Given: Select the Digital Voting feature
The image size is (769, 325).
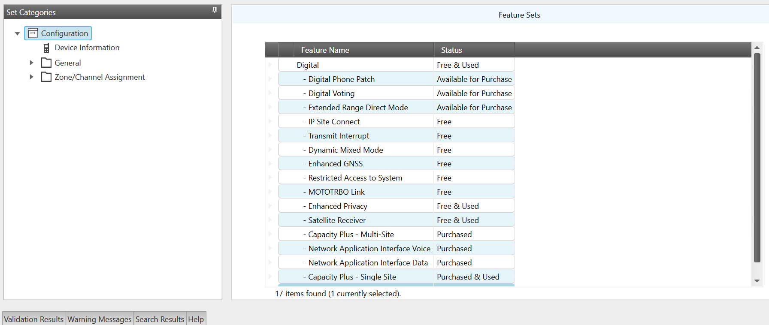Looking at the screenshot, I should coord(397,93).
